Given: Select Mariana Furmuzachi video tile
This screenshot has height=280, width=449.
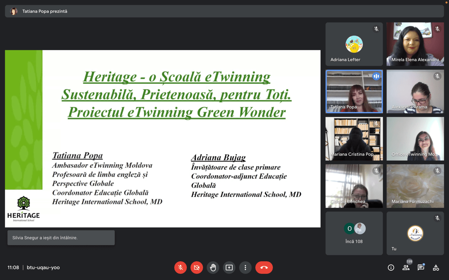Looking at the screenshot, I should coord(415,186).
